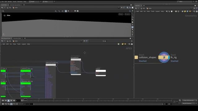Image resolution: width=198 pixels, height=111 pixels.
Task: Click the Persp camera dropdown in viewport
Action: click(x=121, y=14)
